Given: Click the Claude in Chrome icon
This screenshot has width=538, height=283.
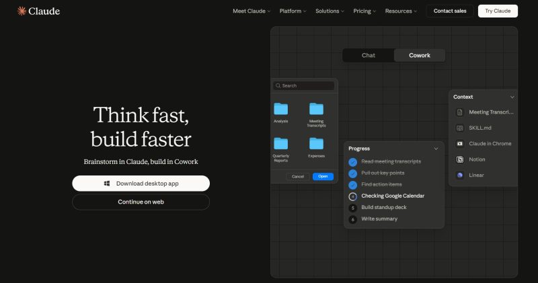Looking at the screenshot, I should point(460,144).
